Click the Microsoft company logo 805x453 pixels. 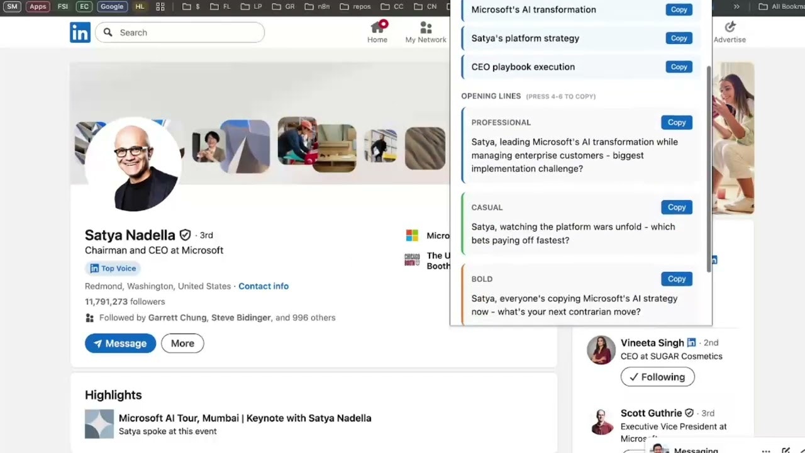[x=412, y=235]
